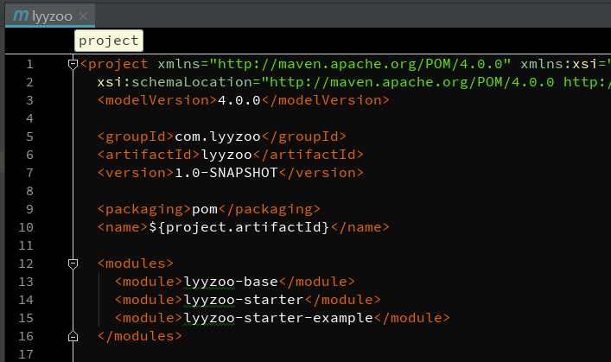Click the xmlns URL on line 1
Viewport: 611px width, 362px height.
(360, 64)
